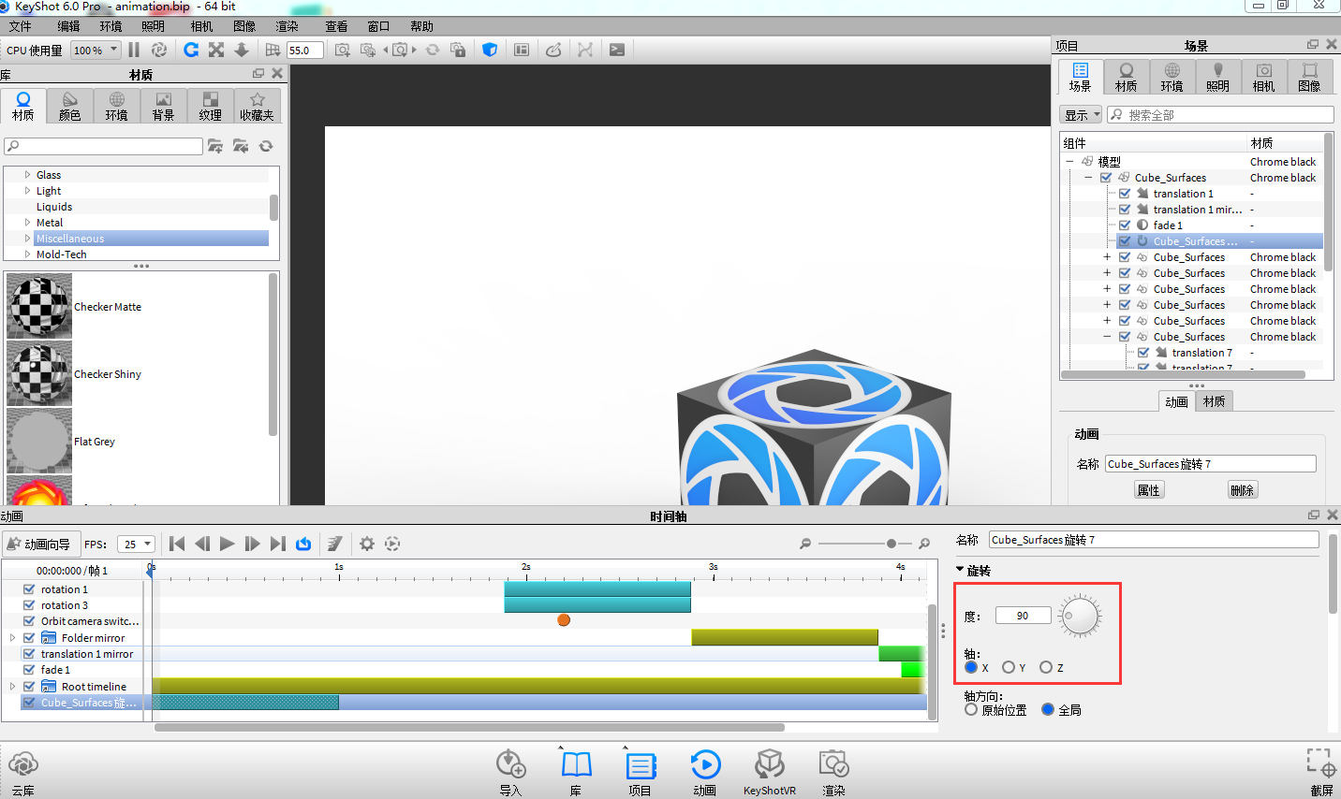Open the FPS dropdown
This screenshot has width=1341, height=799.
pos(137,544)
